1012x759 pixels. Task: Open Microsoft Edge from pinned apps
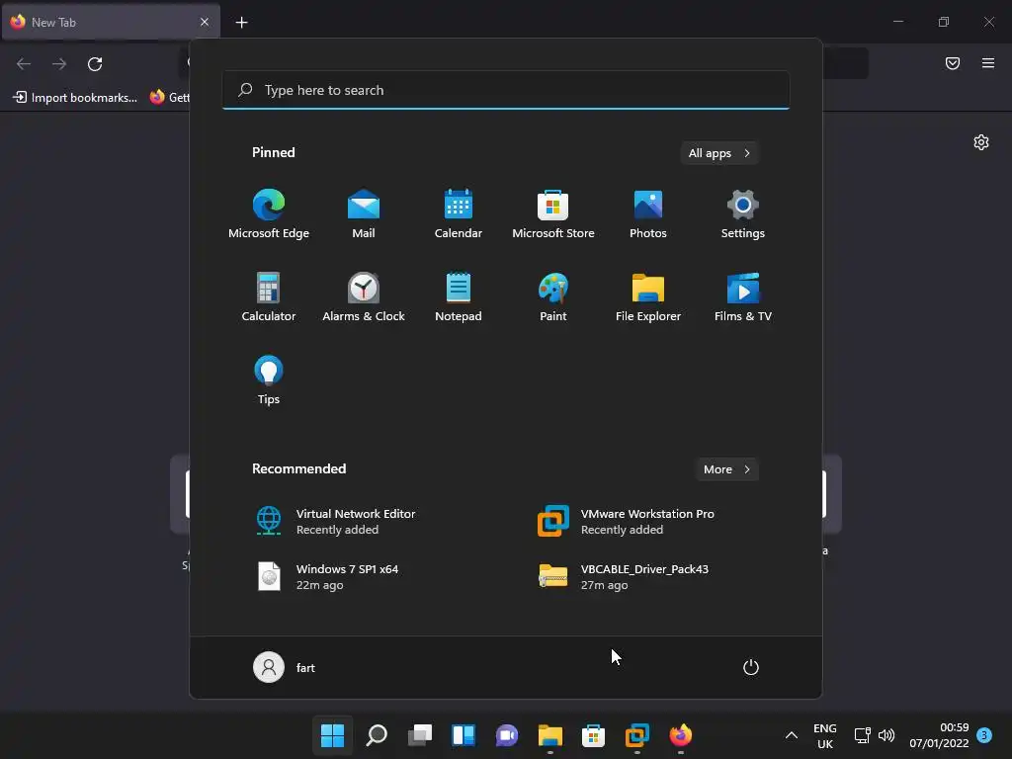click(x=269, y=214)
